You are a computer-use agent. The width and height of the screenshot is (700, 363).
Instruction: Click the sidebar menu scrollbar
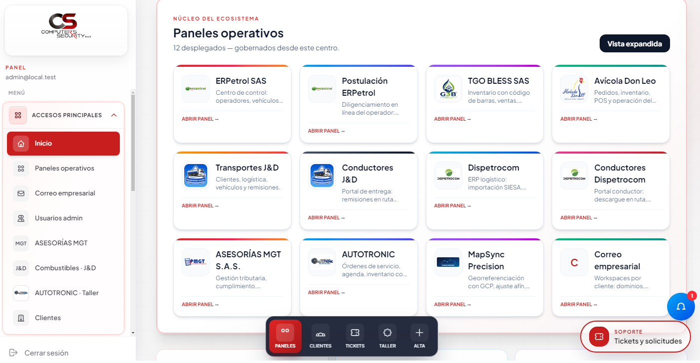[x=133, y=142]
